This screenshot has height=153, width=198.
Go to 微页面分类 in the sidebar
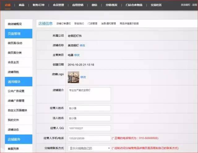[x=19, y=53]
